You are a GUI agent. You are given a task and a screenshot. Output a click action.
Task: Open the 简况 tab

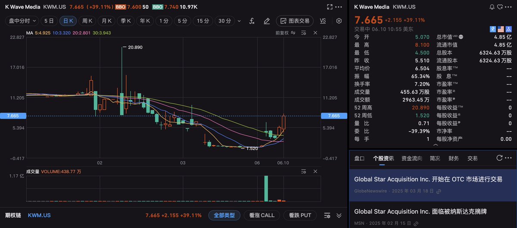click(435, 158)
